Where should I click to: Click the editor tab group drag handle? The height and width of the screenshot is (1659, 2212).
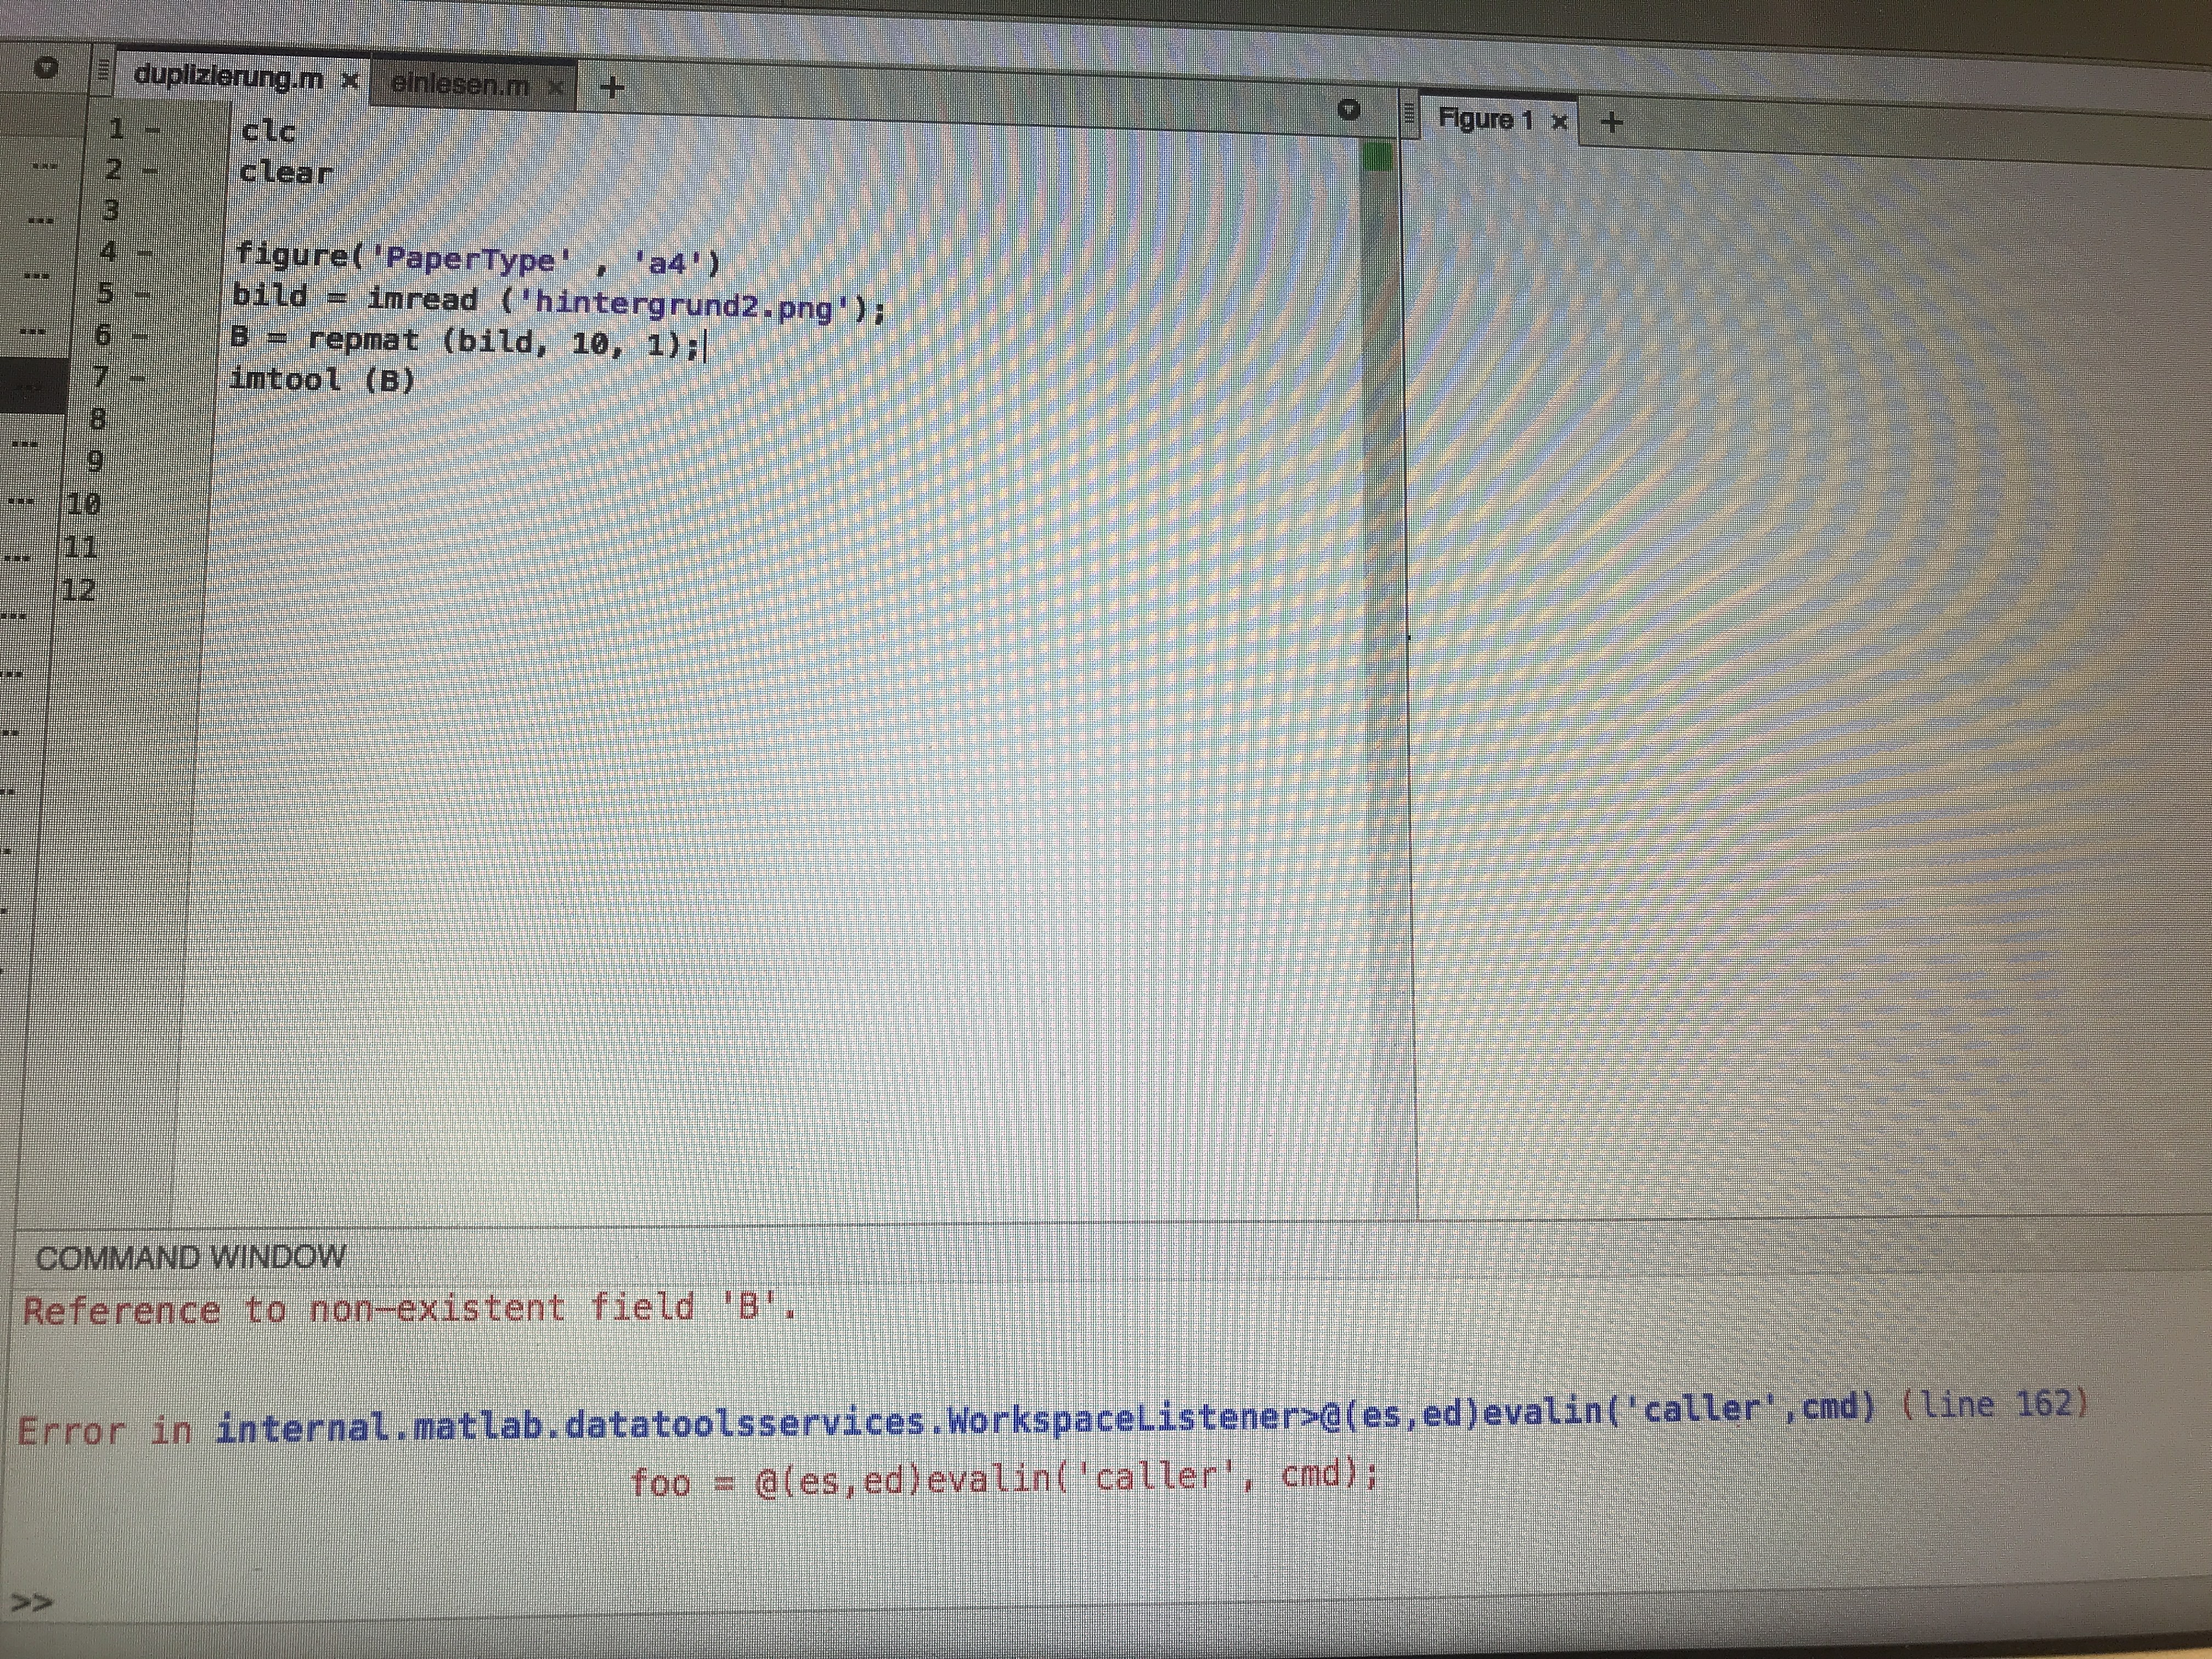pos(102,73)
